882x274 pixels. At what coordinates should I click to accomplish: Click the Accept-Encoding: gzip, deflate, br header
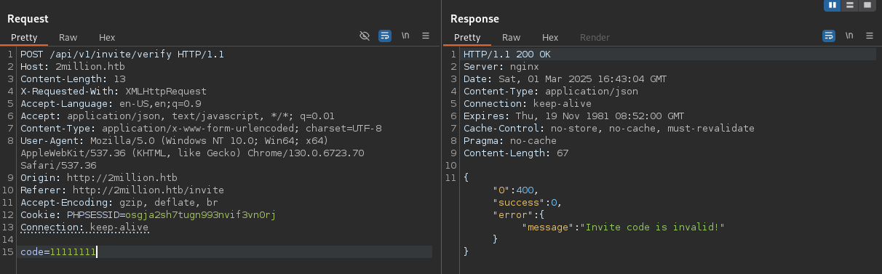point(119,202)
